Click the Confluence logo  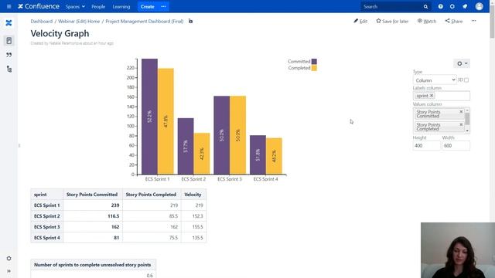pos(39,6)
